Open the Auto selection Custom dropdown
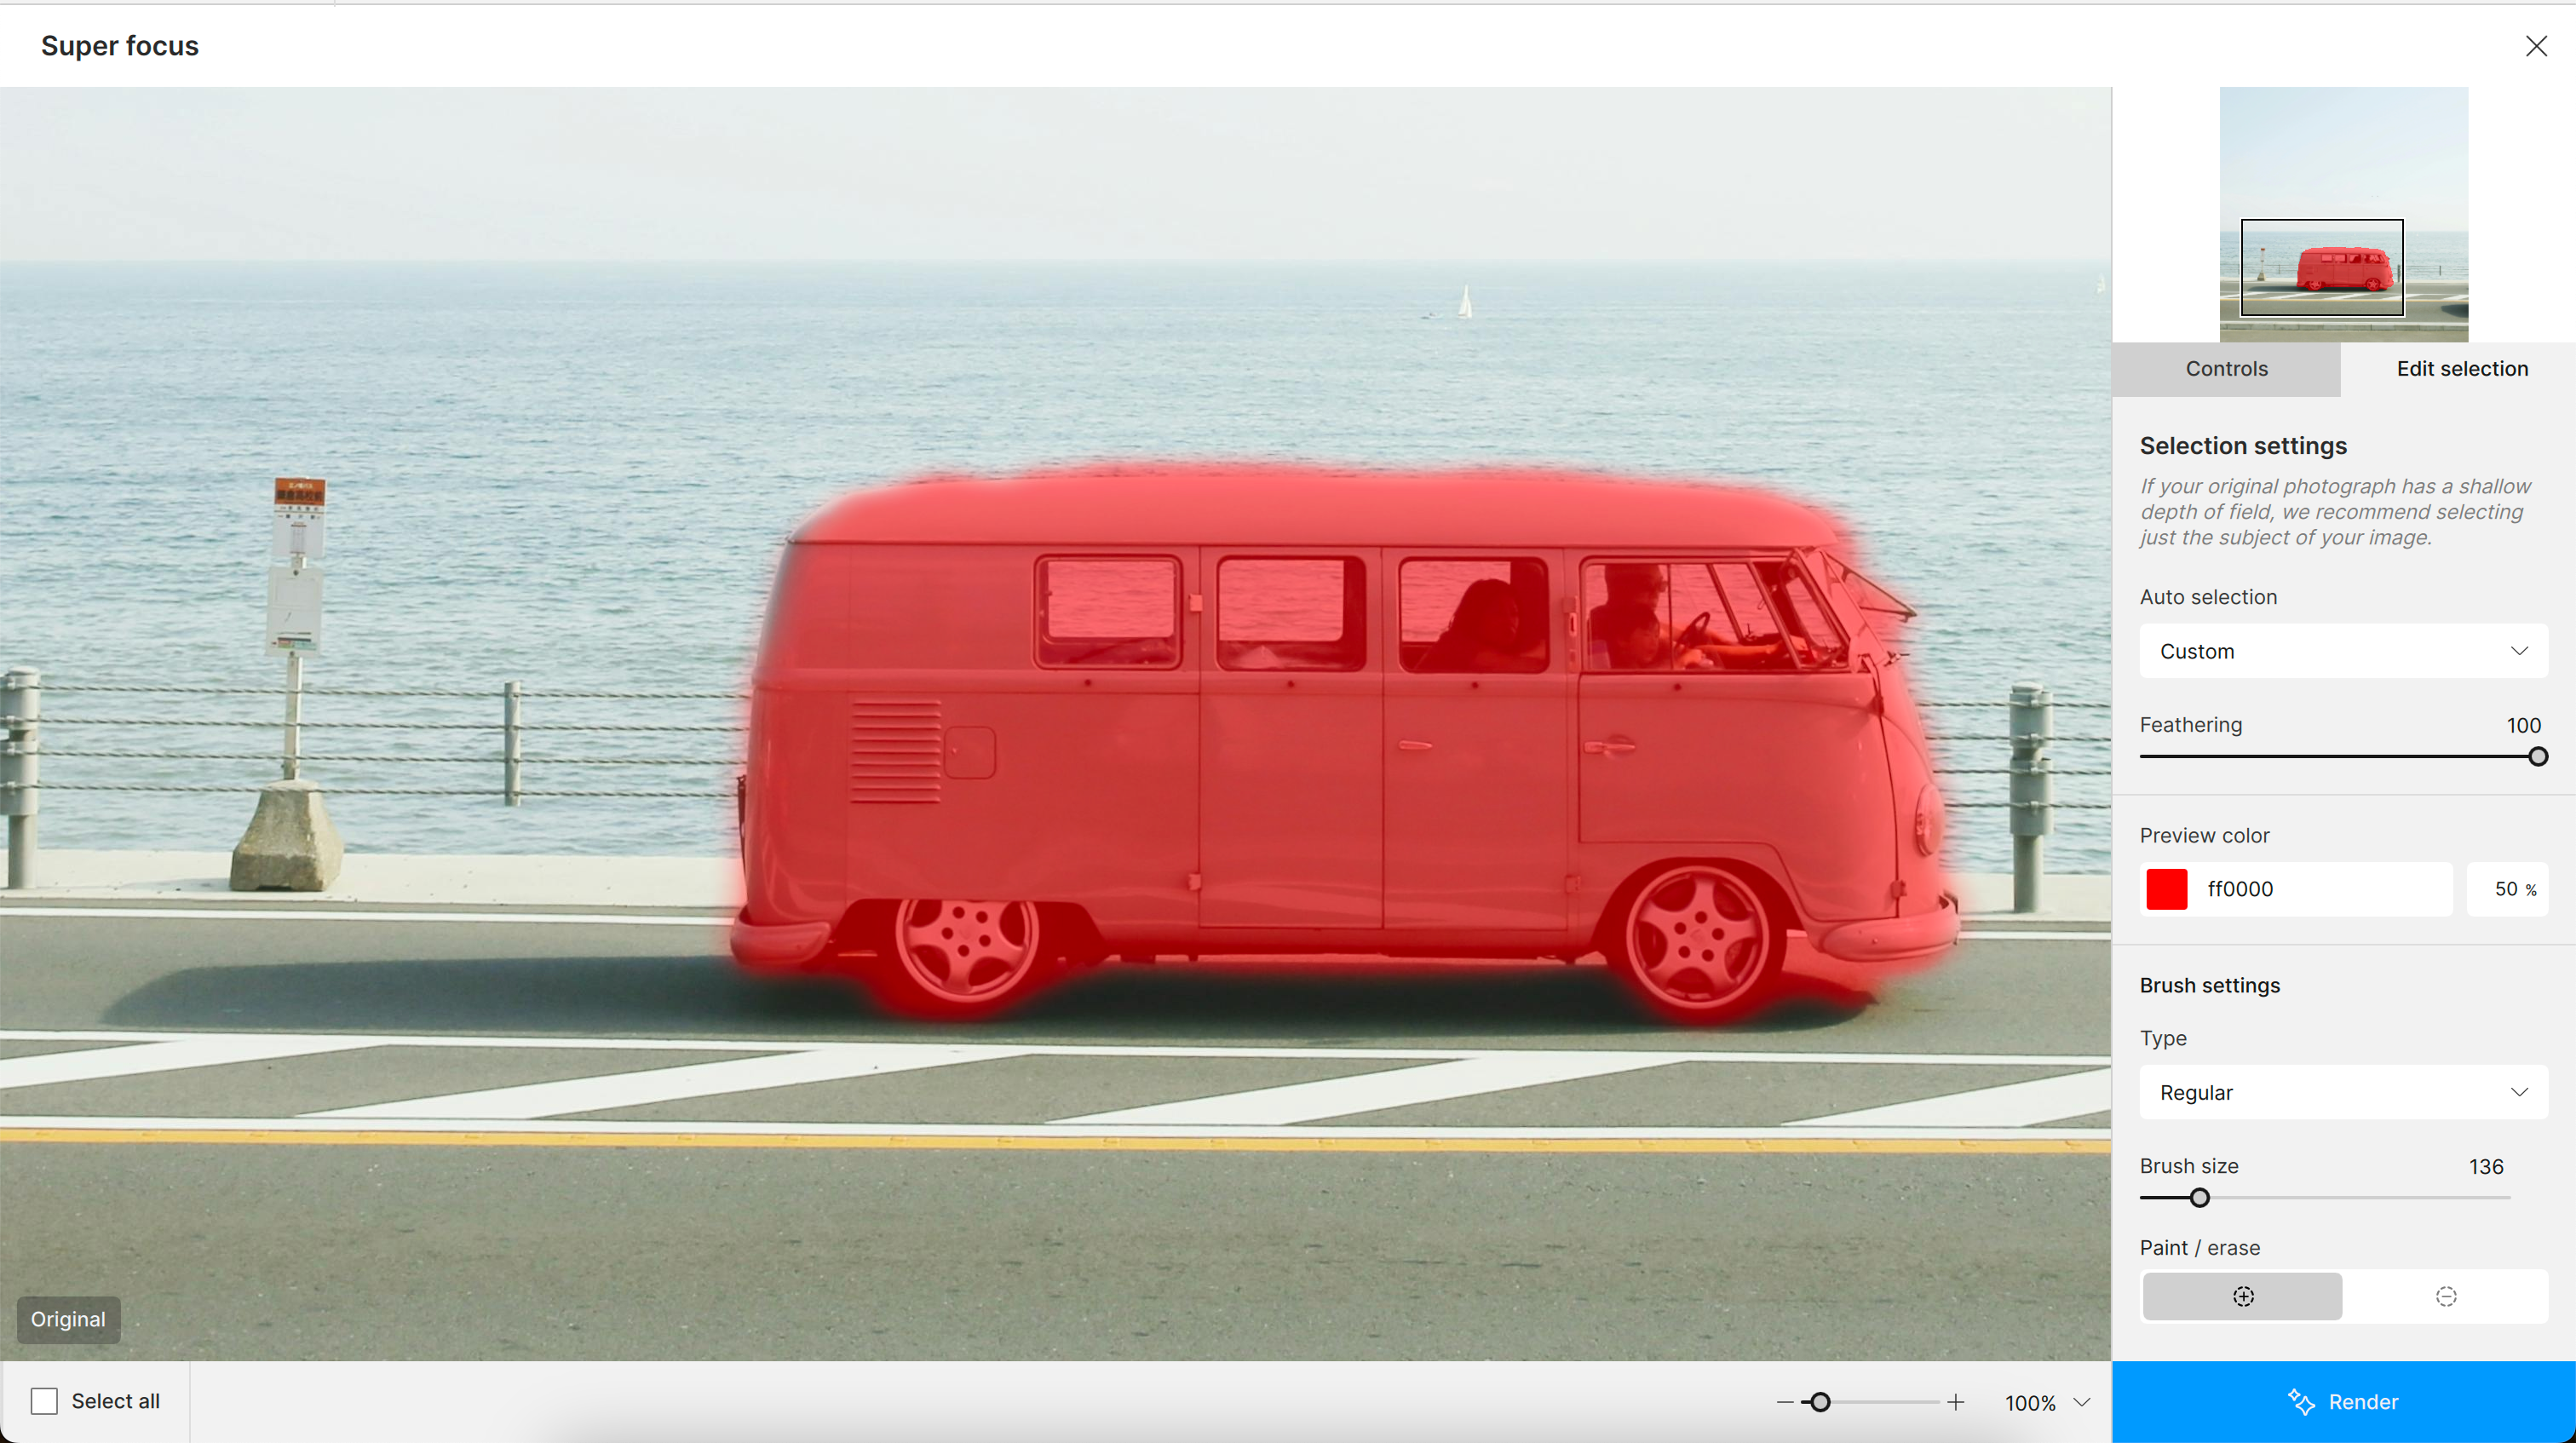Image resolution: width=2576 pixels, height=1443 pixels. tap(2342, 651)
